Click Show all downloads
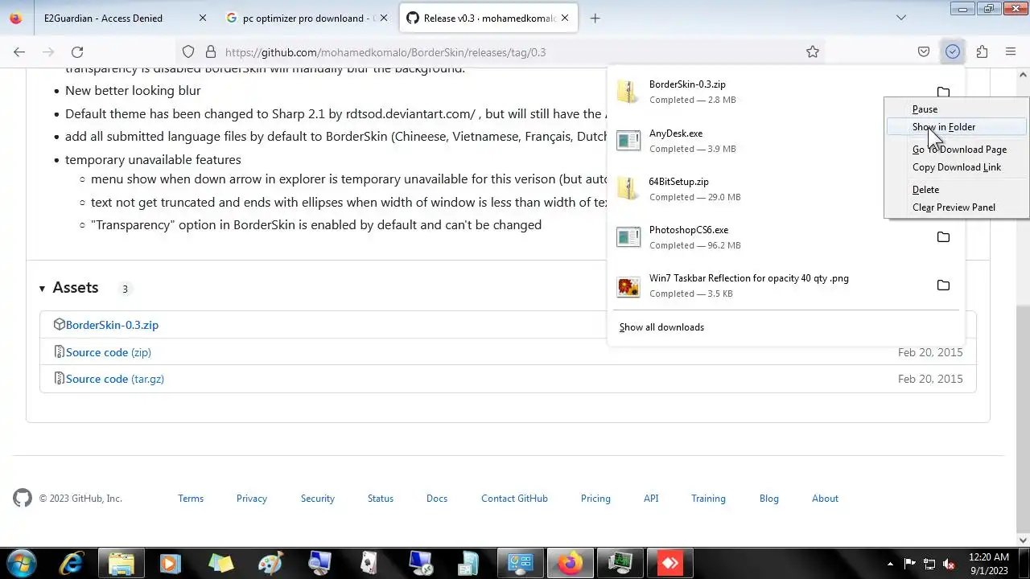Viewport: 1030px width, 579px height. coord(661,327)
